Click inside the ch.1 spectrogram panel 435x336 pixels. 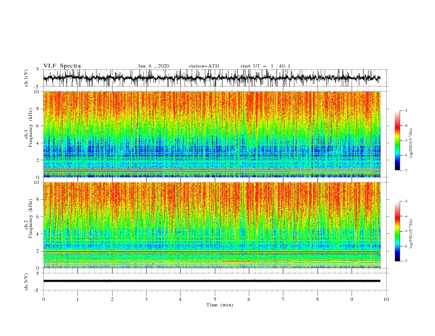coord(212,134)
